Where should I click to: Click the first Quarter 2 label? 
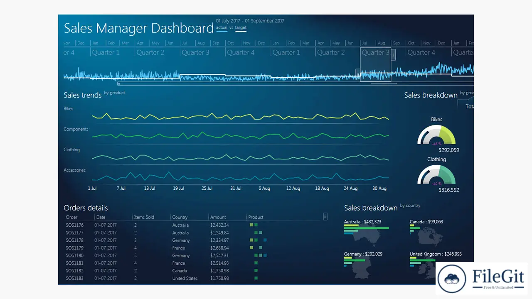click(150, 53)
